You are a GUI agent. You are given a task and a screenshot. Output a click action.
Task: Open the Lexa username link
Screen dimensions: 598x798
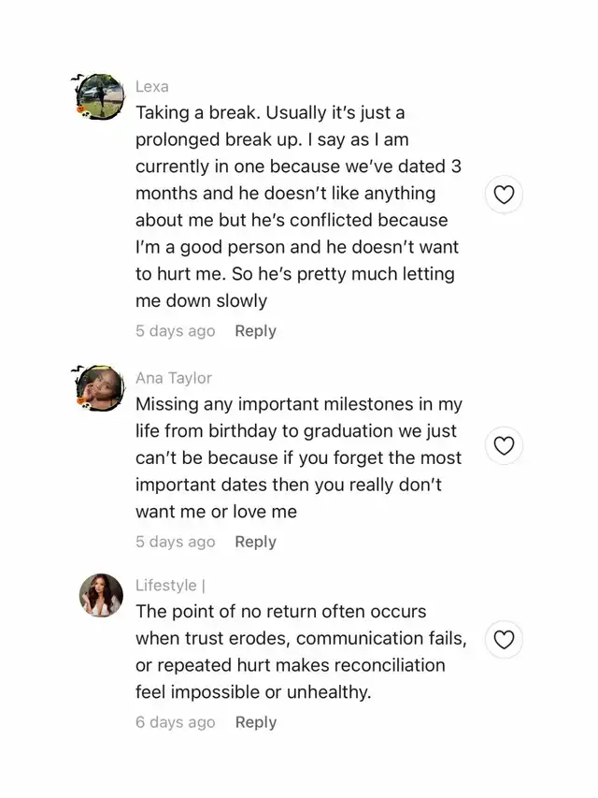[x=152, y=86]
